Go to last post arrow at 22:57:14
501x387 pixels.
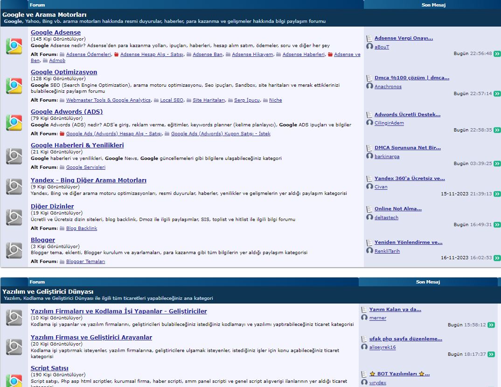[x=497, y=94]
